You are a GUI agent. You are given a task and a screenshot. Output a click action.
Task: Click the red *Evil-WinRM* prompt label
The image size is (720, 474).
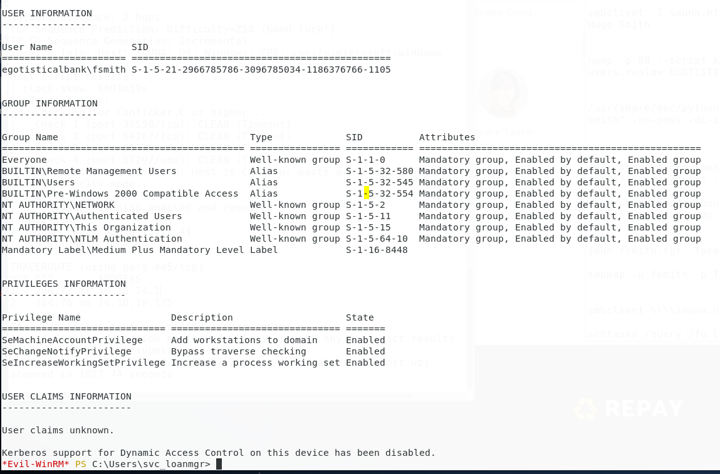click(35, 464)
